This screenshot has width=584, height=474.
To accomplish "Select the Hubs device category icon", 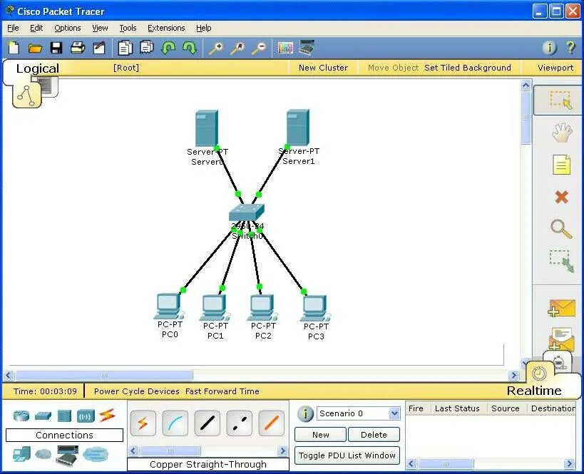I will click(x=64, y=416).
